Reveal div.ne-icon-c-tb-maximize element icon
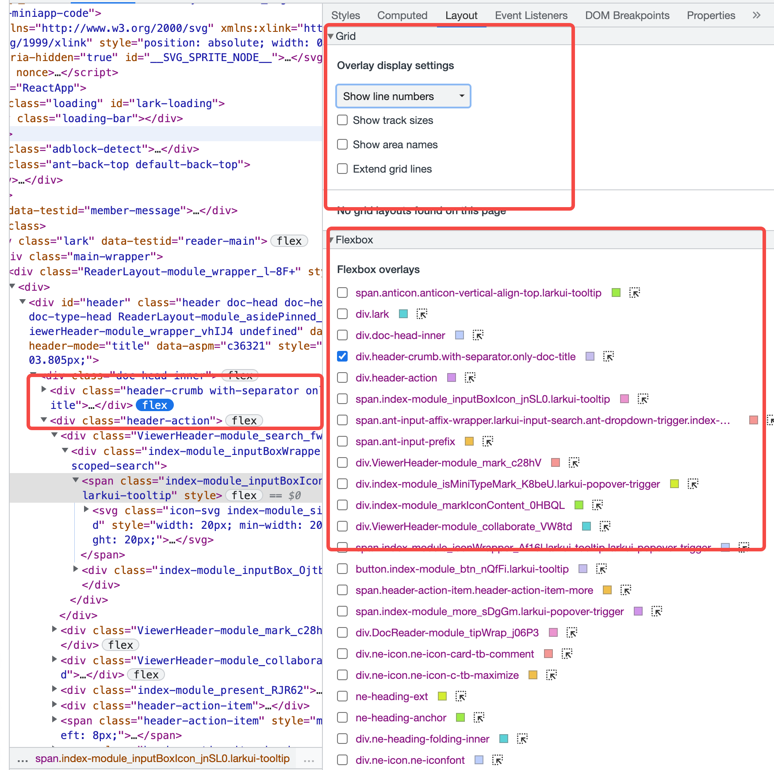Screen dimensions: 774x770 tap(552, 675)
